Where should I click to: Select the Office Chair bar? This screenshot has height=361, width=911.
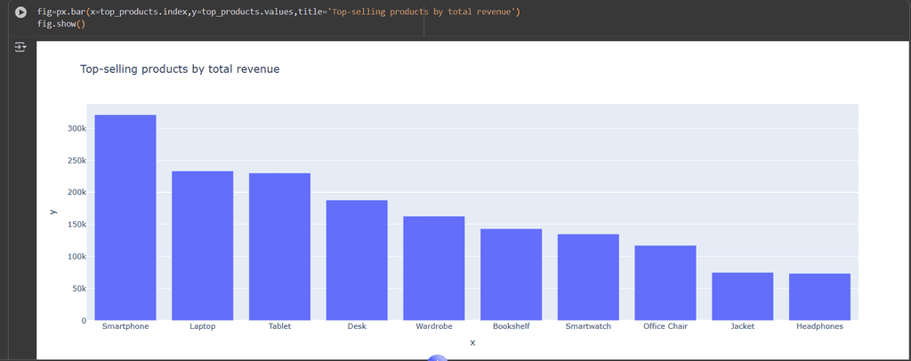tap(665, 283)
